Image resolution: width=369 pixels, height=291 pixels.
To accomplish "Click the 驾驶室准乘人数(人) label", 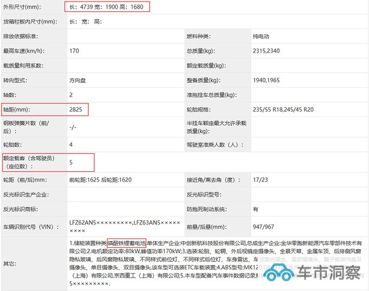I will (x=215, y=145).
